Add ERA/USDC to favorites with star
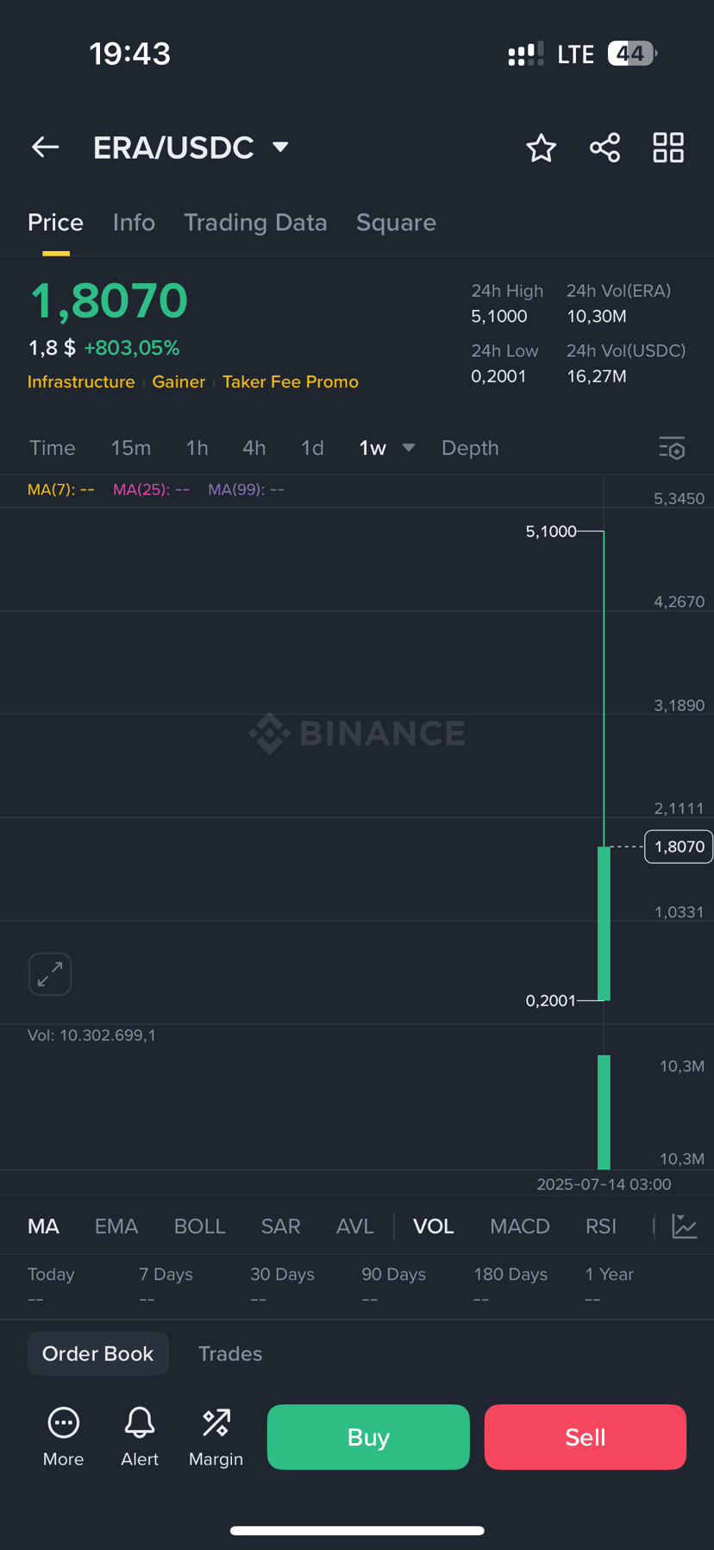Screen dimensions: 714x1550 (x=541, y=148)
